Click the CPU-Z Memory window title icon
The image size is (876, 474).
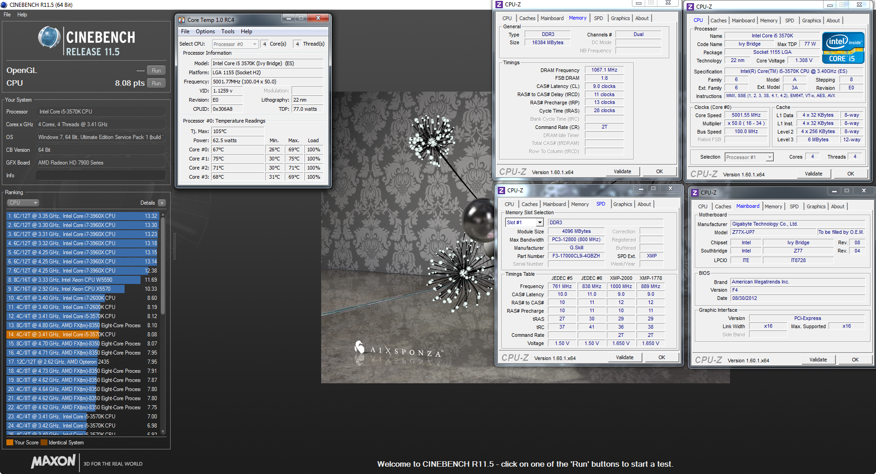499,5
